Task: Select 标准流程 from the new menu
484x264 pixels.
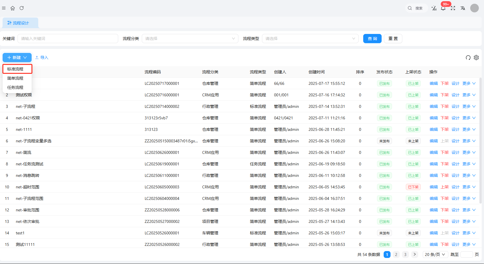Action: coord(16,69)
